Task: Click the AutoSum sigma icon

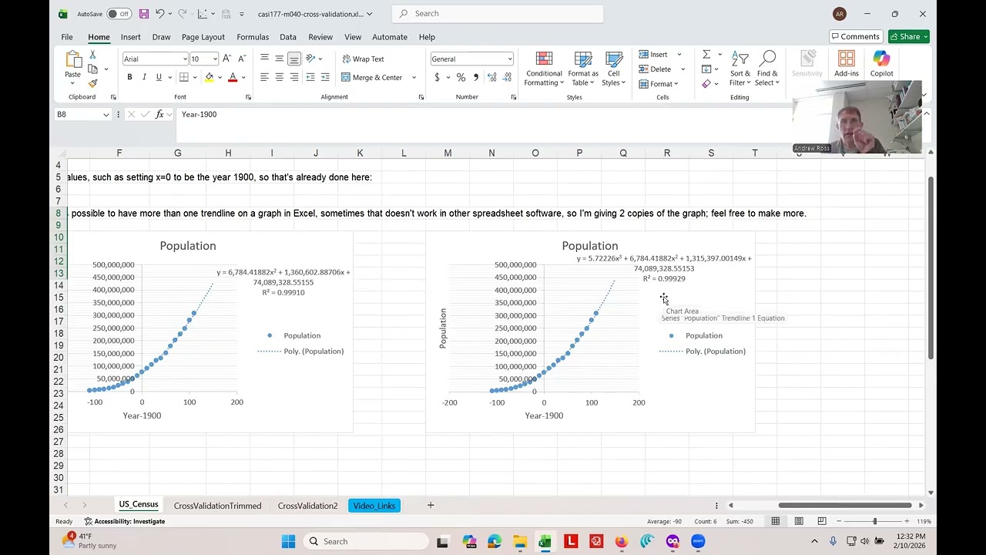Action: pos(706,55)
